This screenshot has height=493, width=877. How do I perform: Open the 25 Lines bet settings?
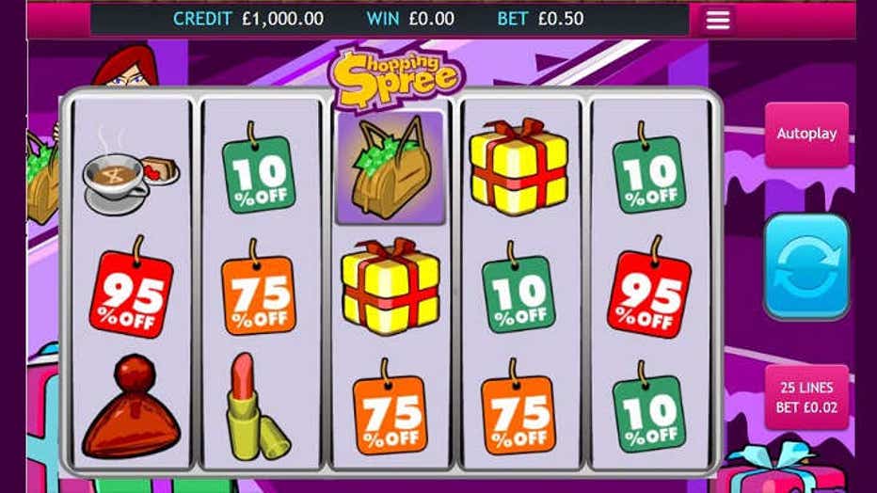(x=806, y=397)
